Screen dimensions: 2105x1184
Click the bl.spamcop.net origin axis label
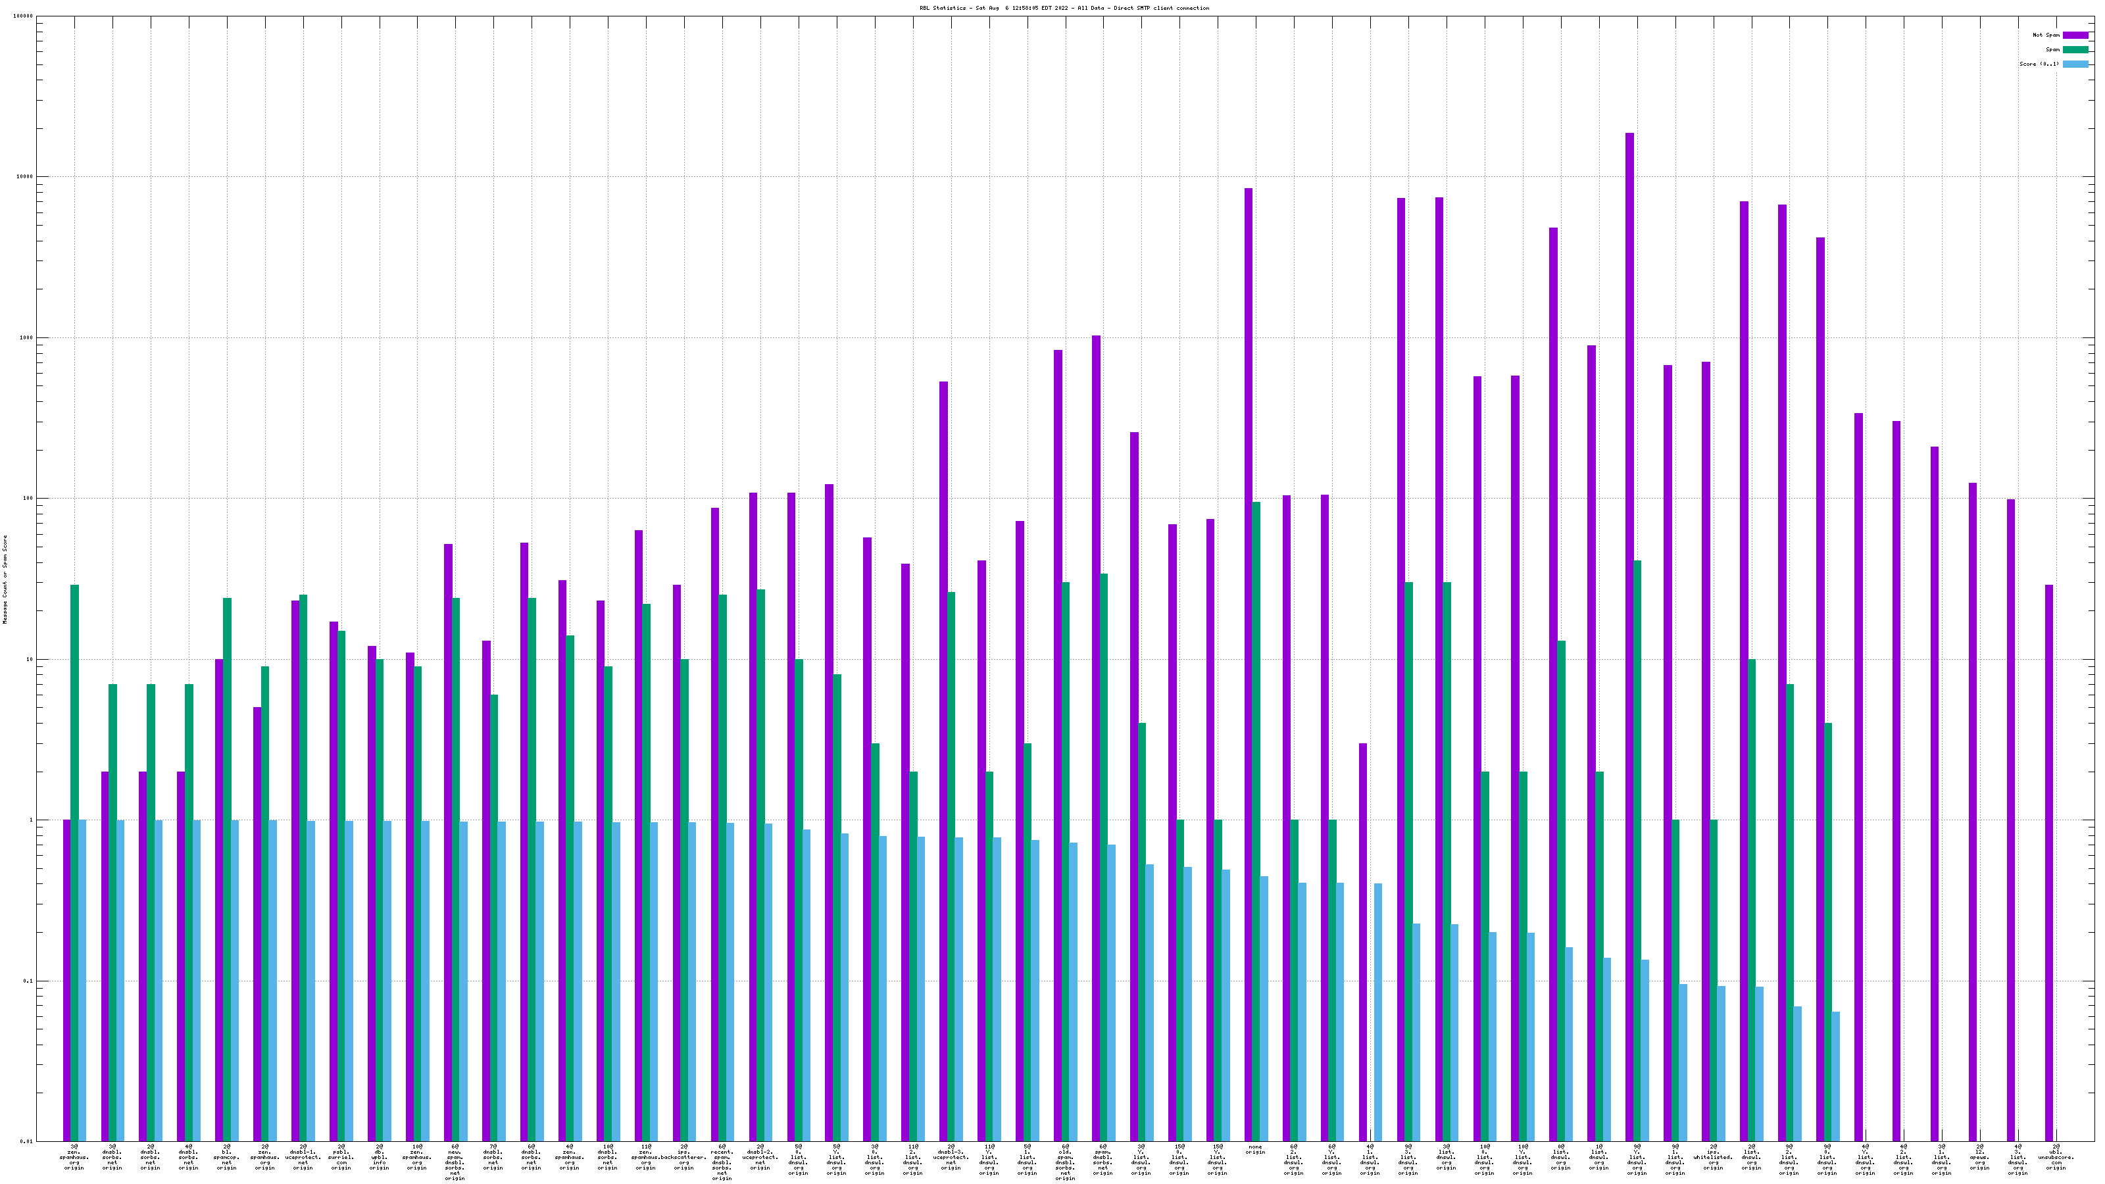pos(226,1157)
